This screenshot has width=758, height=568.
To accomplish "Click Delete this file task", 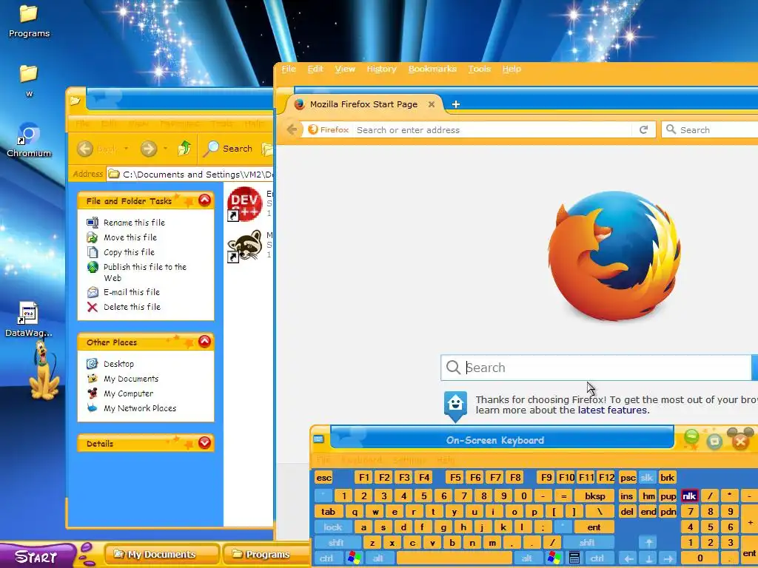I will click(132, 307).
